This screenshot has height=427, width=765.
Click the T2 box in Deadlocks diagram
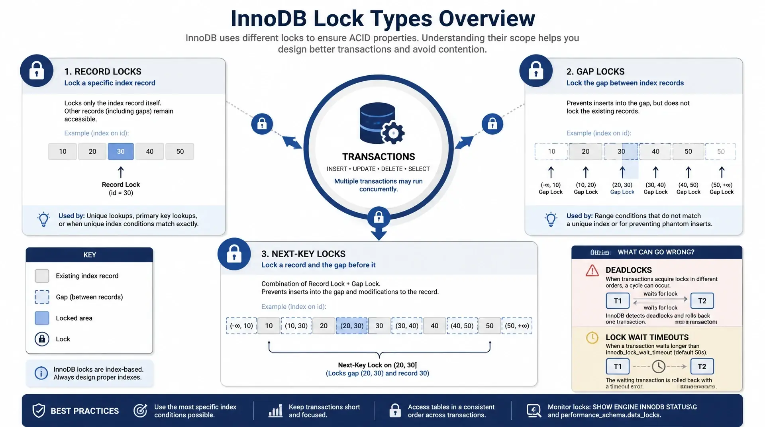pos(702,301)
